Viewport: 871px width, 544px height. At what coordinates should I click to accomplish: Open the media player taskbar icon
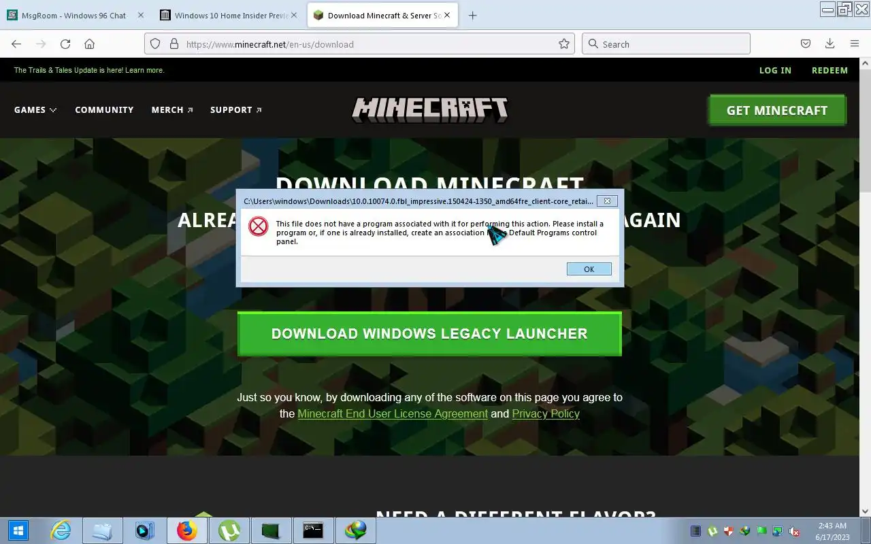coord(145,530)
